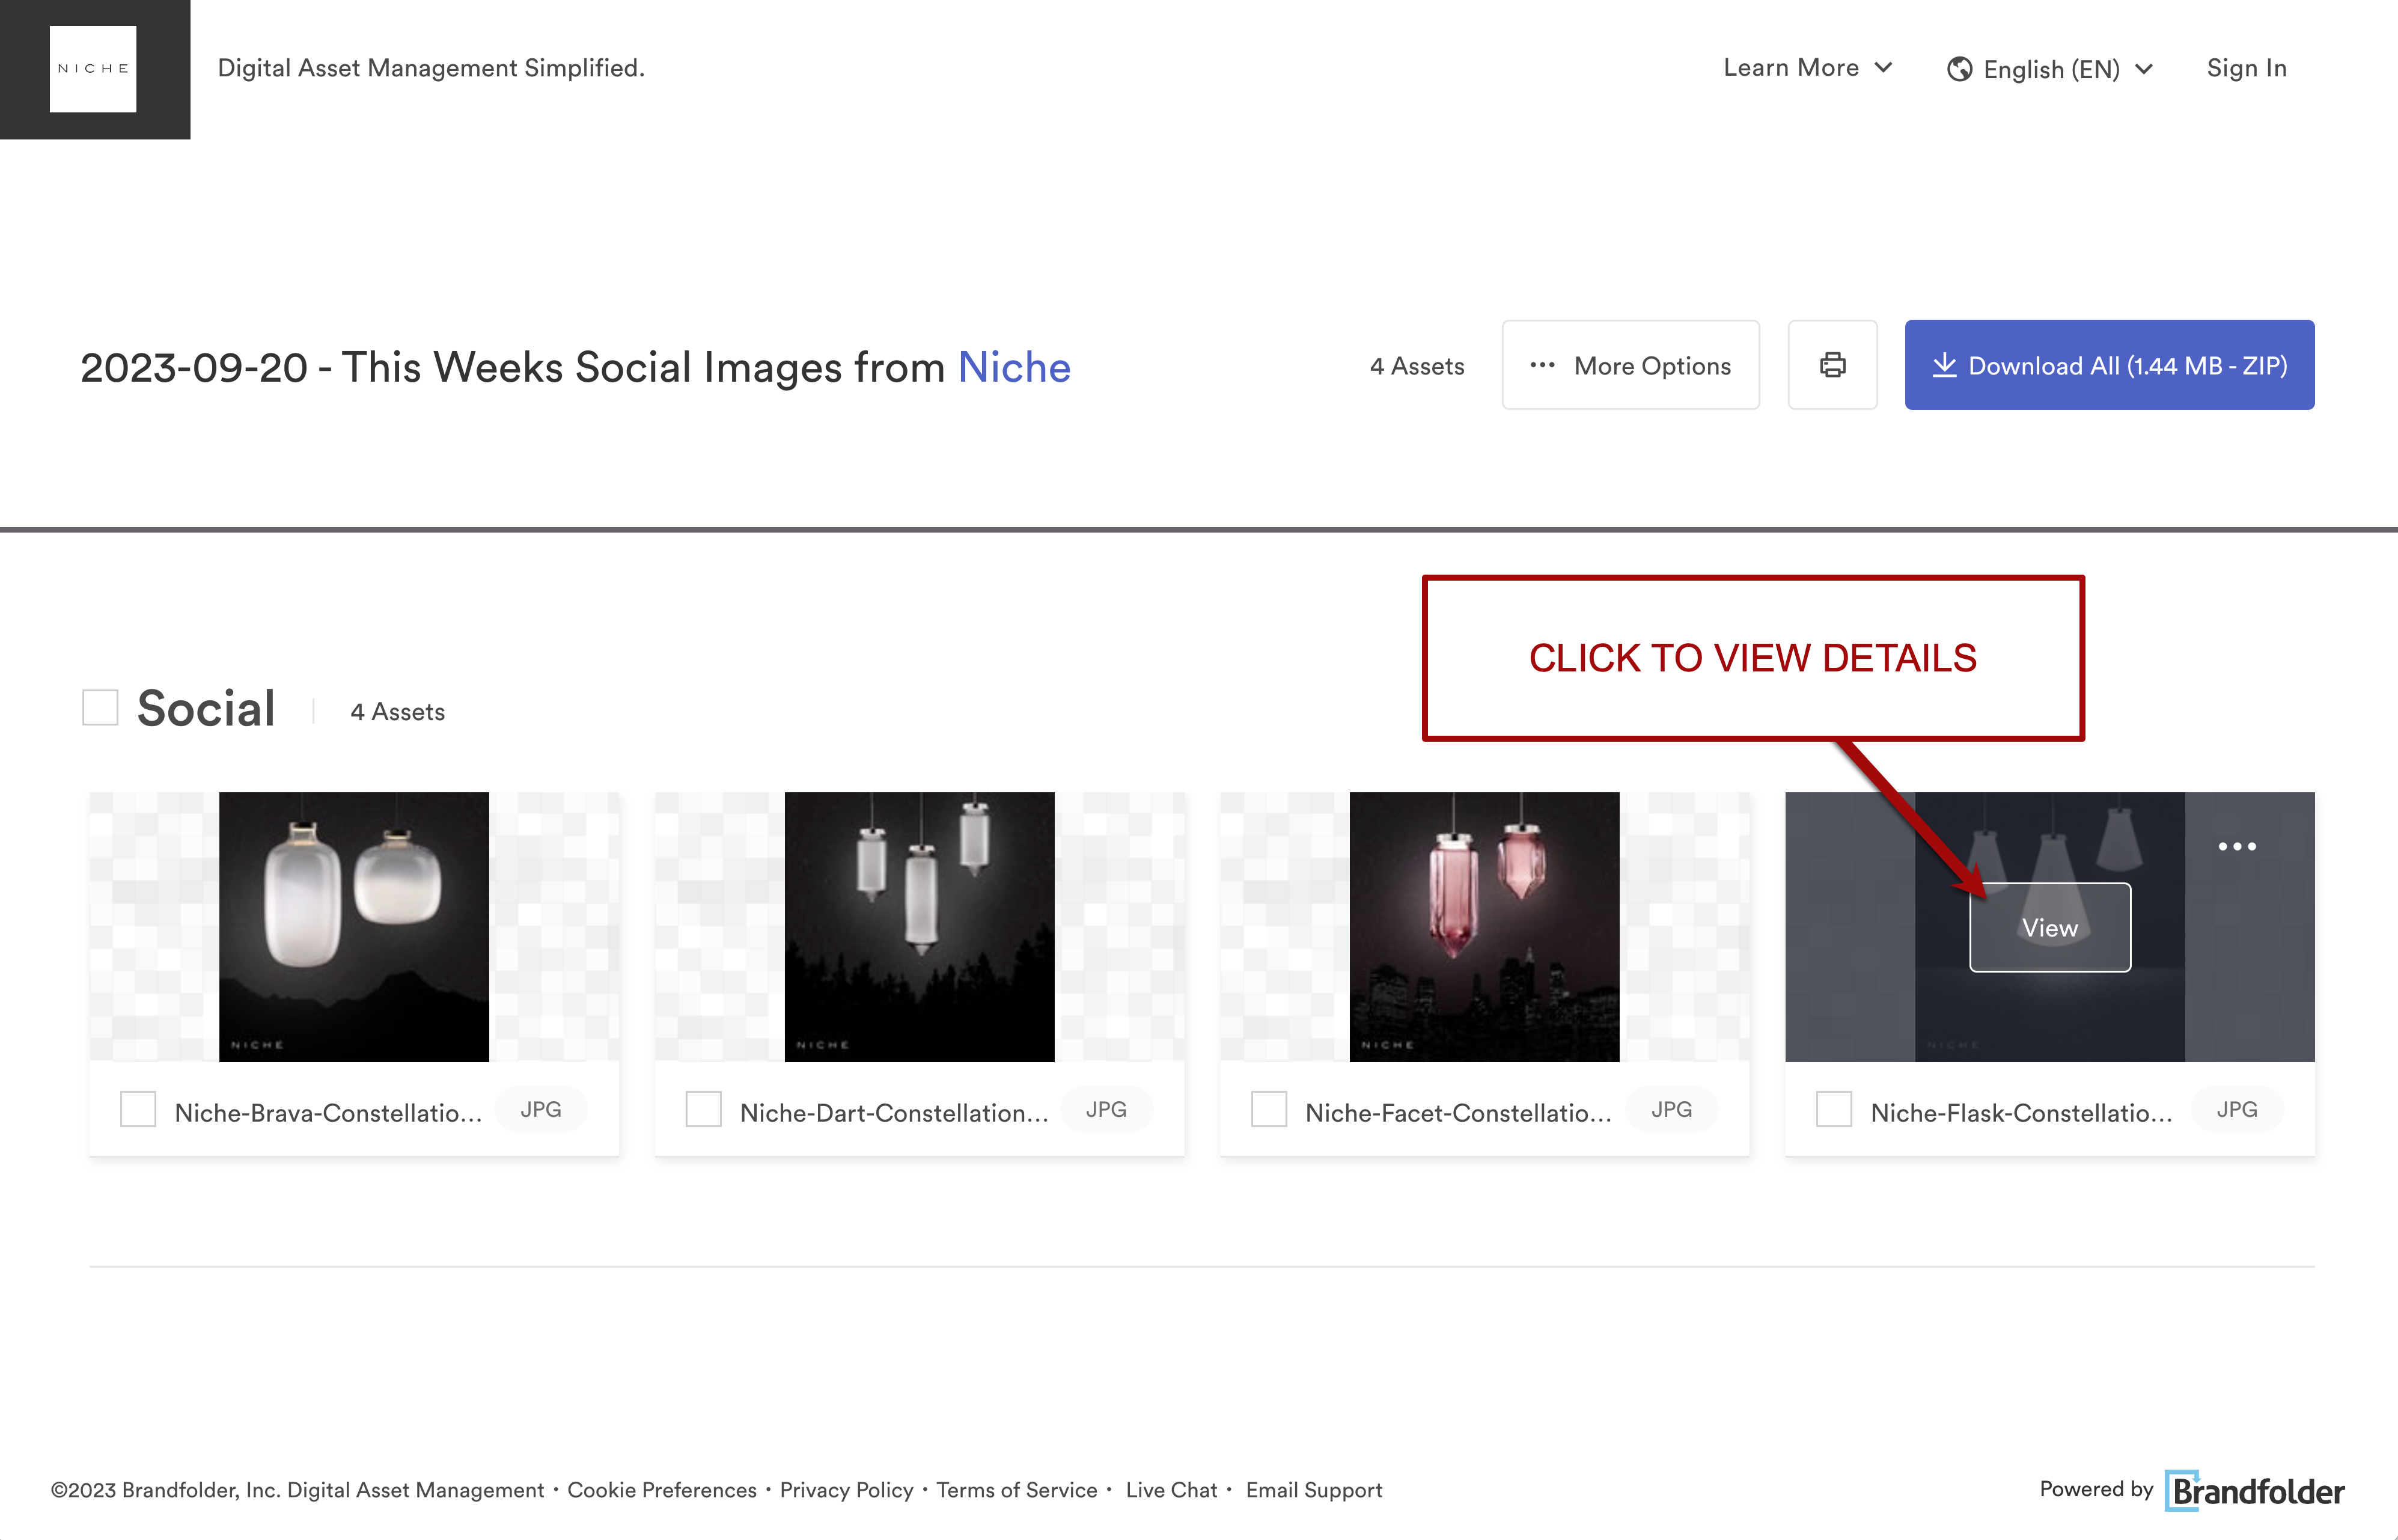Open the Dart Constellation thumbnail
This screenshot has width=2398, height=1540.
point(920,927)
